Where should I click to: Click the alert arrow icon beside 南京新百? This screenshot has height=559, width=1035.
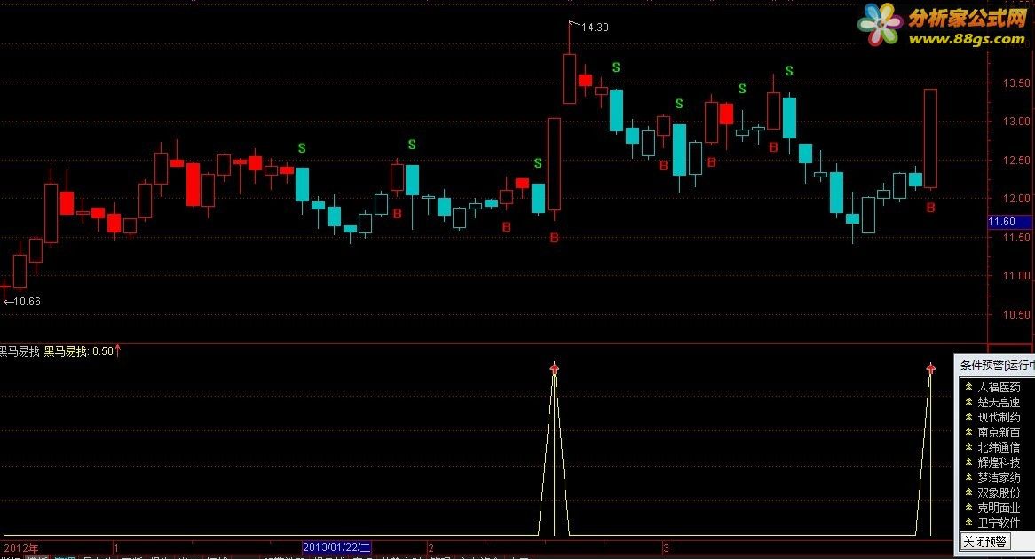pyautogui.click(x=968, y=432)
